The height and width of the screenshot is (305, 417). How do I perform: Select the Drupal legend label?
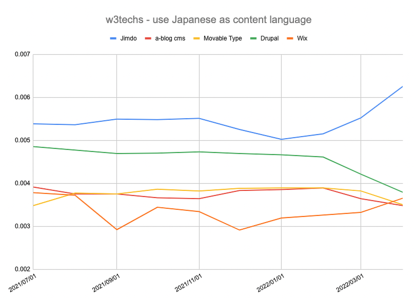click(270, 38)
